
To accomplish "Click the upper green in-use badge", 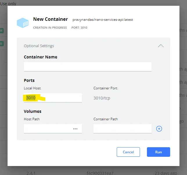I will pos(1,30).
